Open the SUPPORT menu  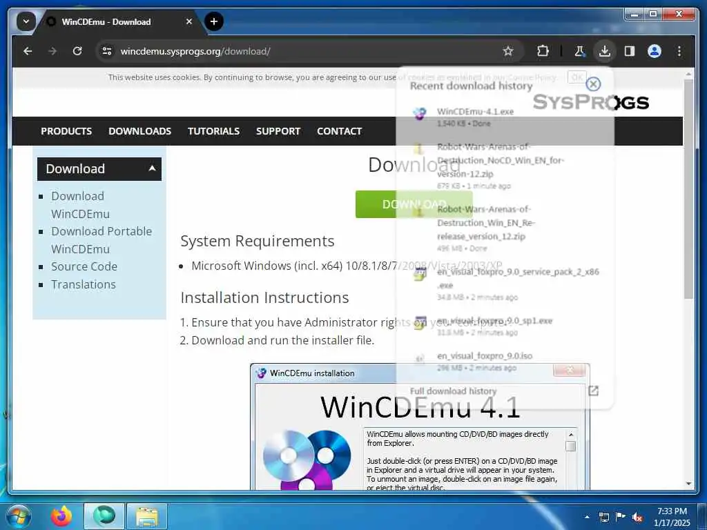click(278, 131)
